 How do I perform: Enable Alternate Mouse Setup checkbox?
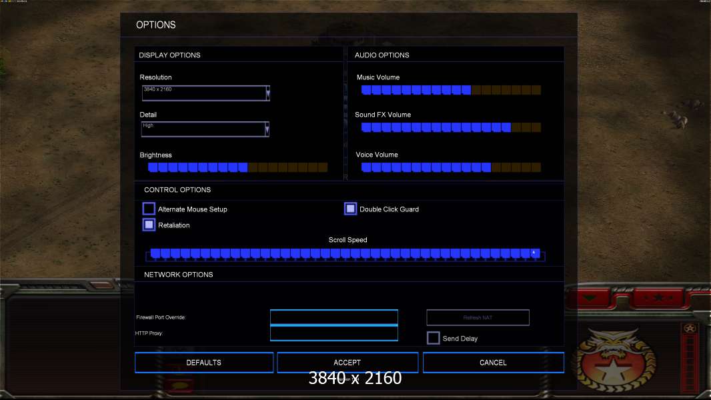(x=149, y=209)
